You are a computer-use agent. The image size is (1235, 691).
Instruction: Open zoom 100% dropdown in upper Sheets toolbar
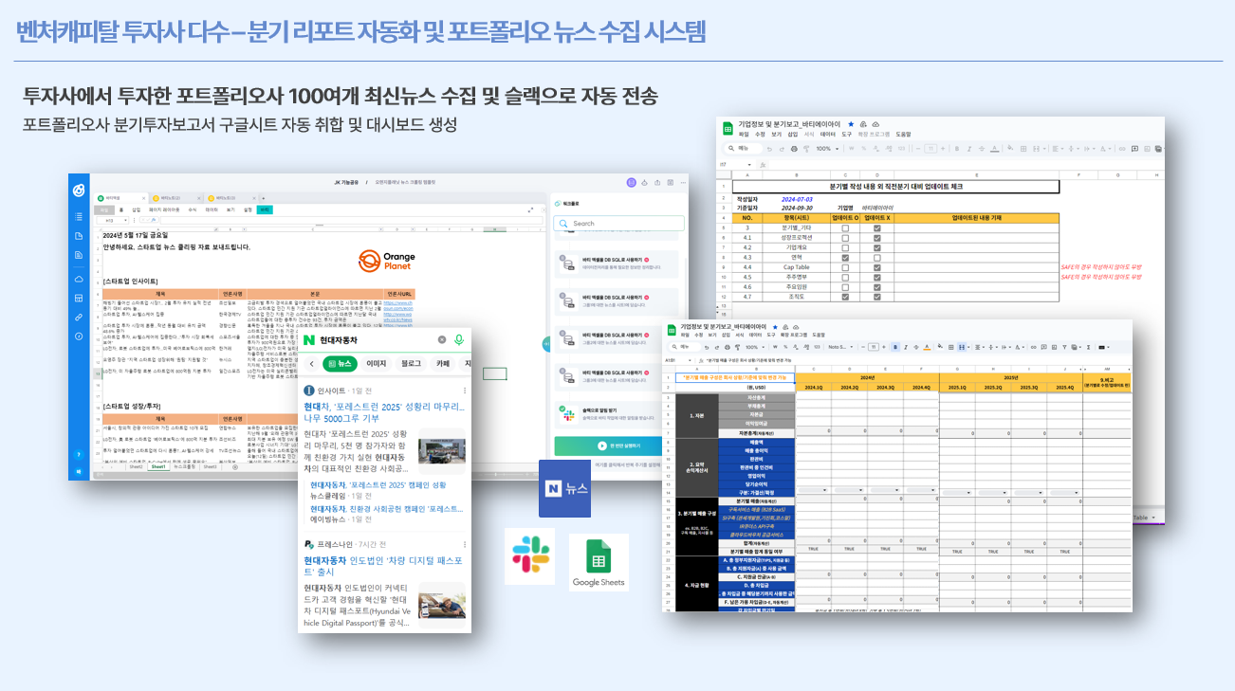827,149
